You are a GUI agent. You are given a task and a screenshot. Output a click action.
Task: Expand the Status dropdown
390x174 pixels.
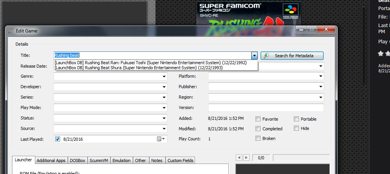164,118
